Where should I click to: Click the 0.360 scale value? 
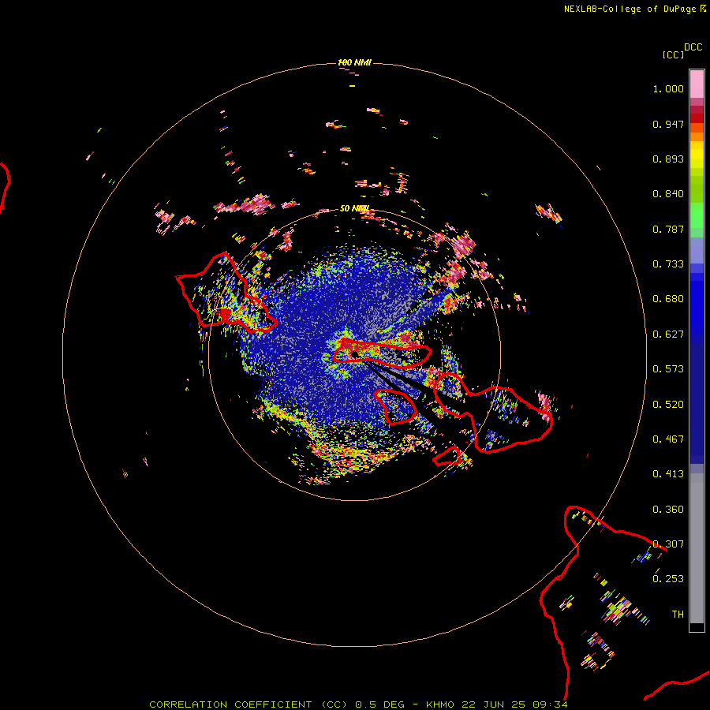668,510
